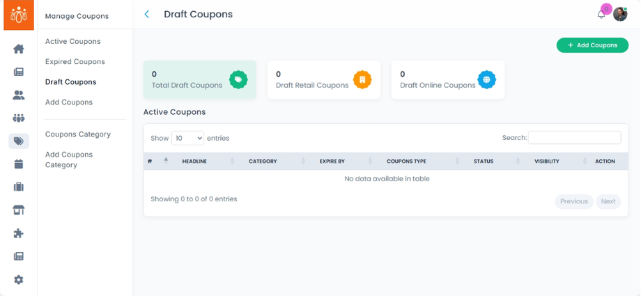Open the entries-per-page dropdown
641x296 pixels.
point(187,138)
